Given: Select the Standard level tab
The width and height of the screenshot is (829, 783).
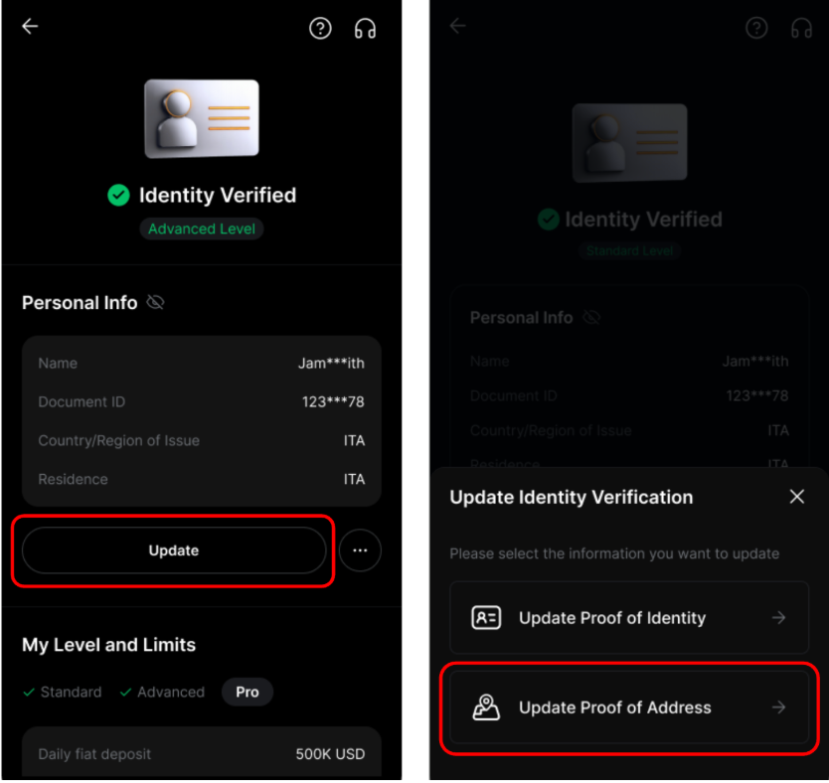Looking at the screenshot, I should [x=63, y=693].
